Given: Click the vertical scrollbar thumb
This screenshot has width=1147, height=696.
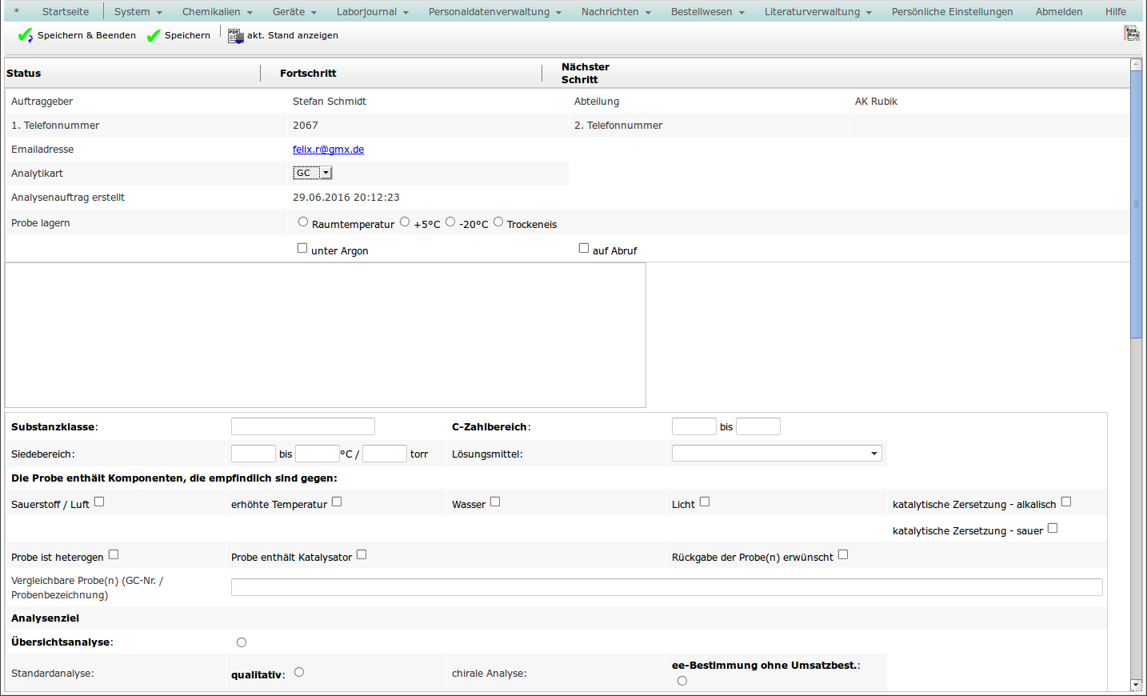Looking at the screenshot, I should 1136,204.
